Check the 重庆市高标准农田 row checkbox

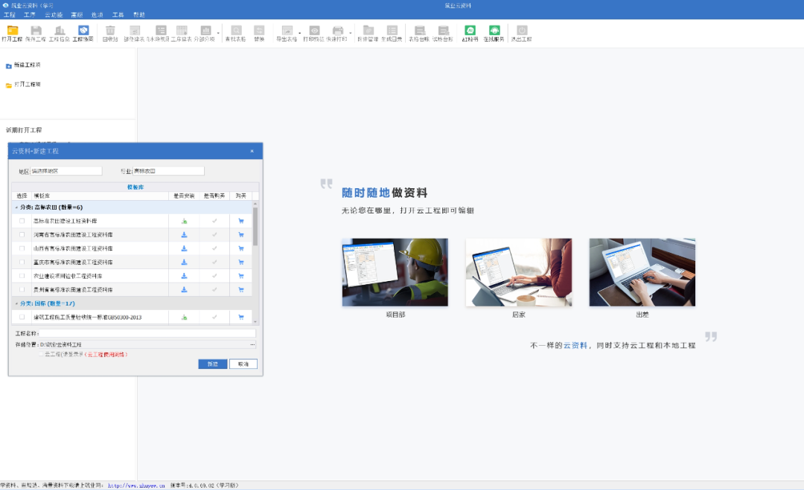[x=22, y=262]
